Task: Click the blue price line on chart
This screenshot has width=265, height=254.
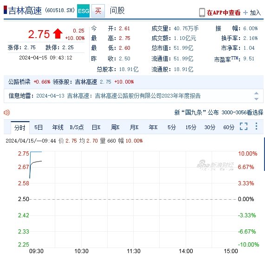Action: click(36, 152)
